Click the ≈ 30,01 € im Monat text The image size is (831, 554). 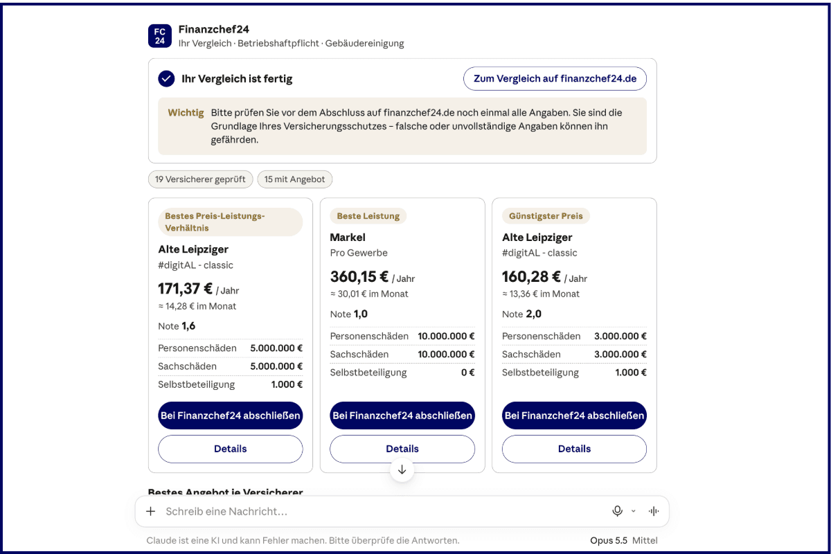pyautogui.click(x=369, y=294)
